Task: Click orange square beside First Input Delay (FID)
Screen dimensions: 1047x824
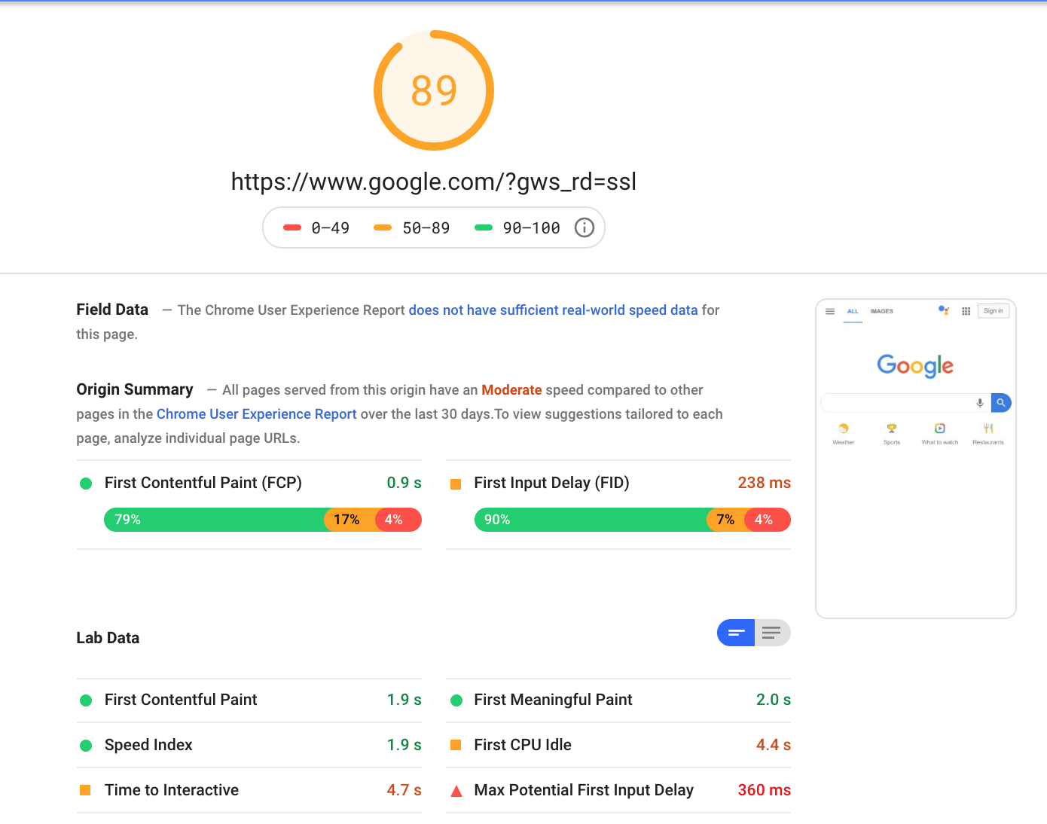Action: coord(456,484)
